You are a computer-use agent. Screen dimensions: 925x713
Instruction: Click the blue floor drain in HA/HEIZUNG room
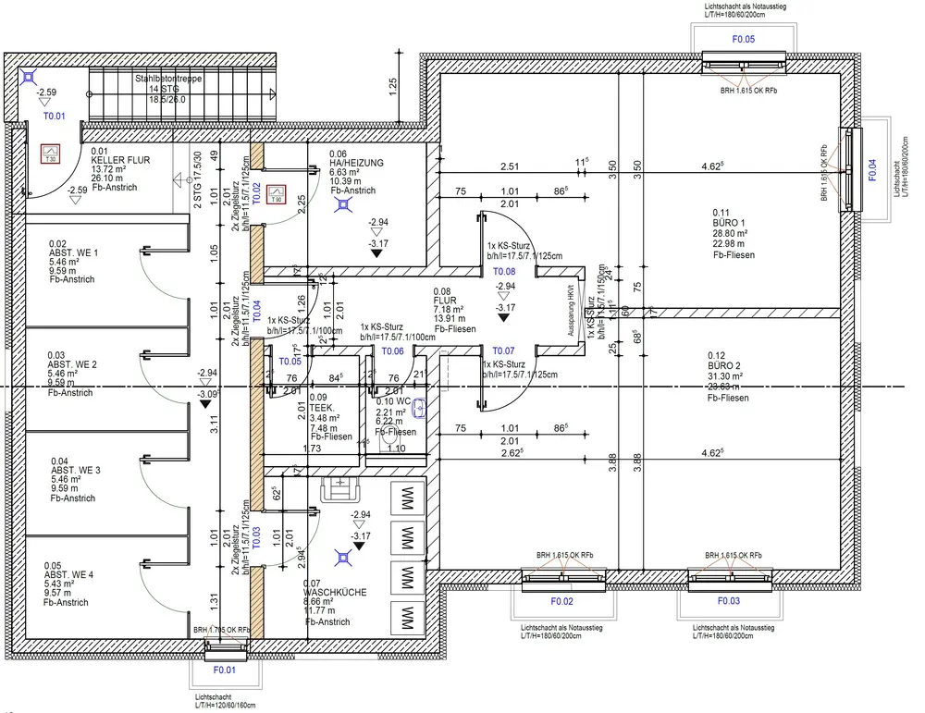343,204
